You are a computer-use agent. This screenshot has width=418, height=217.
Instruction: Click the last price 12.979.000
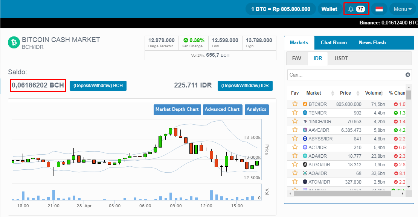click(161, 40)
